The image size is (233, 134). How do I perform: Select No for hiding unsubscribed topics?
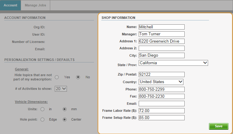tap(78, 77)
